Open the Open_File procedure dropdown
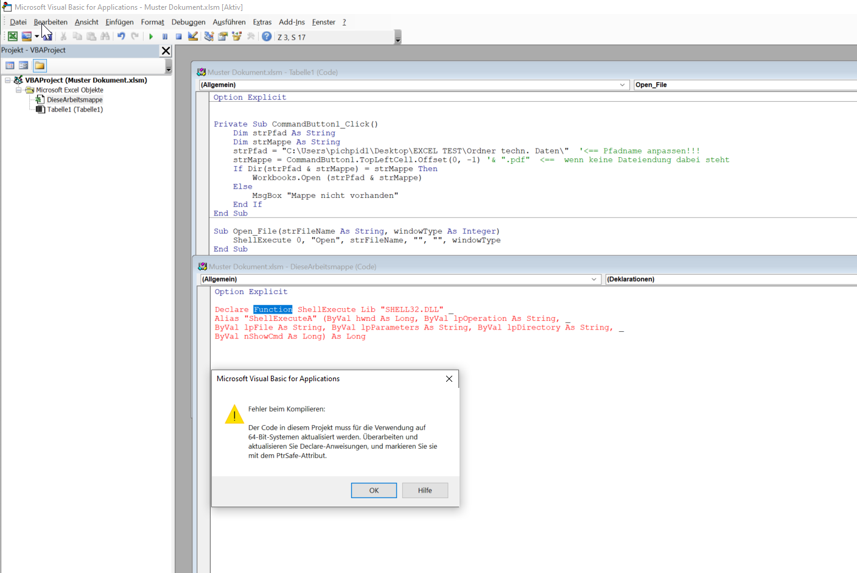 pos(745,85)
